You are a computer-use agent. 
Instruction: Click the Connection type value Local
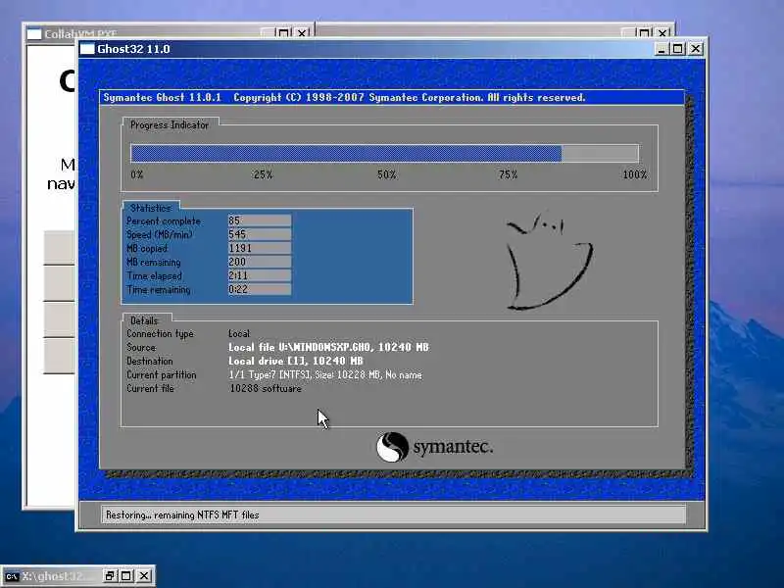point(239,333)
